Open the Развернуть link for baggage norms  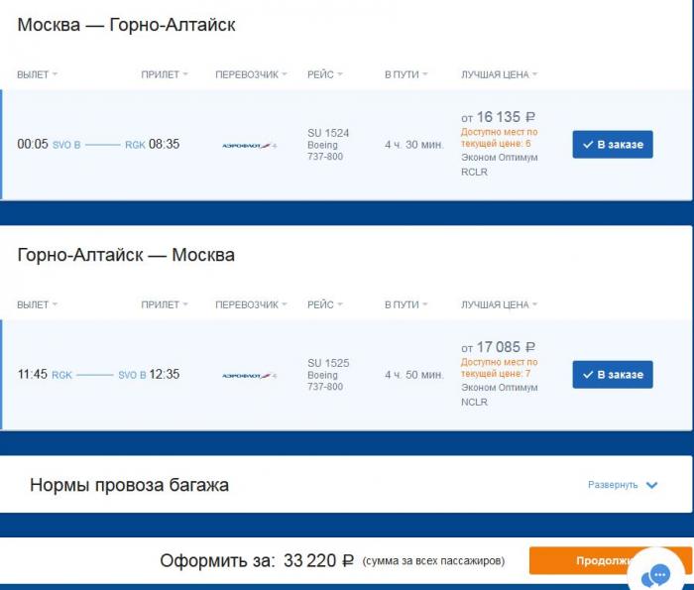[613, 485]
